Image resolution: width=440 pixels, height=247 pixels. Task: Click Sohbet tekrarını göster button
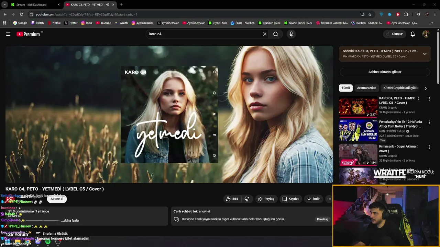385,72
